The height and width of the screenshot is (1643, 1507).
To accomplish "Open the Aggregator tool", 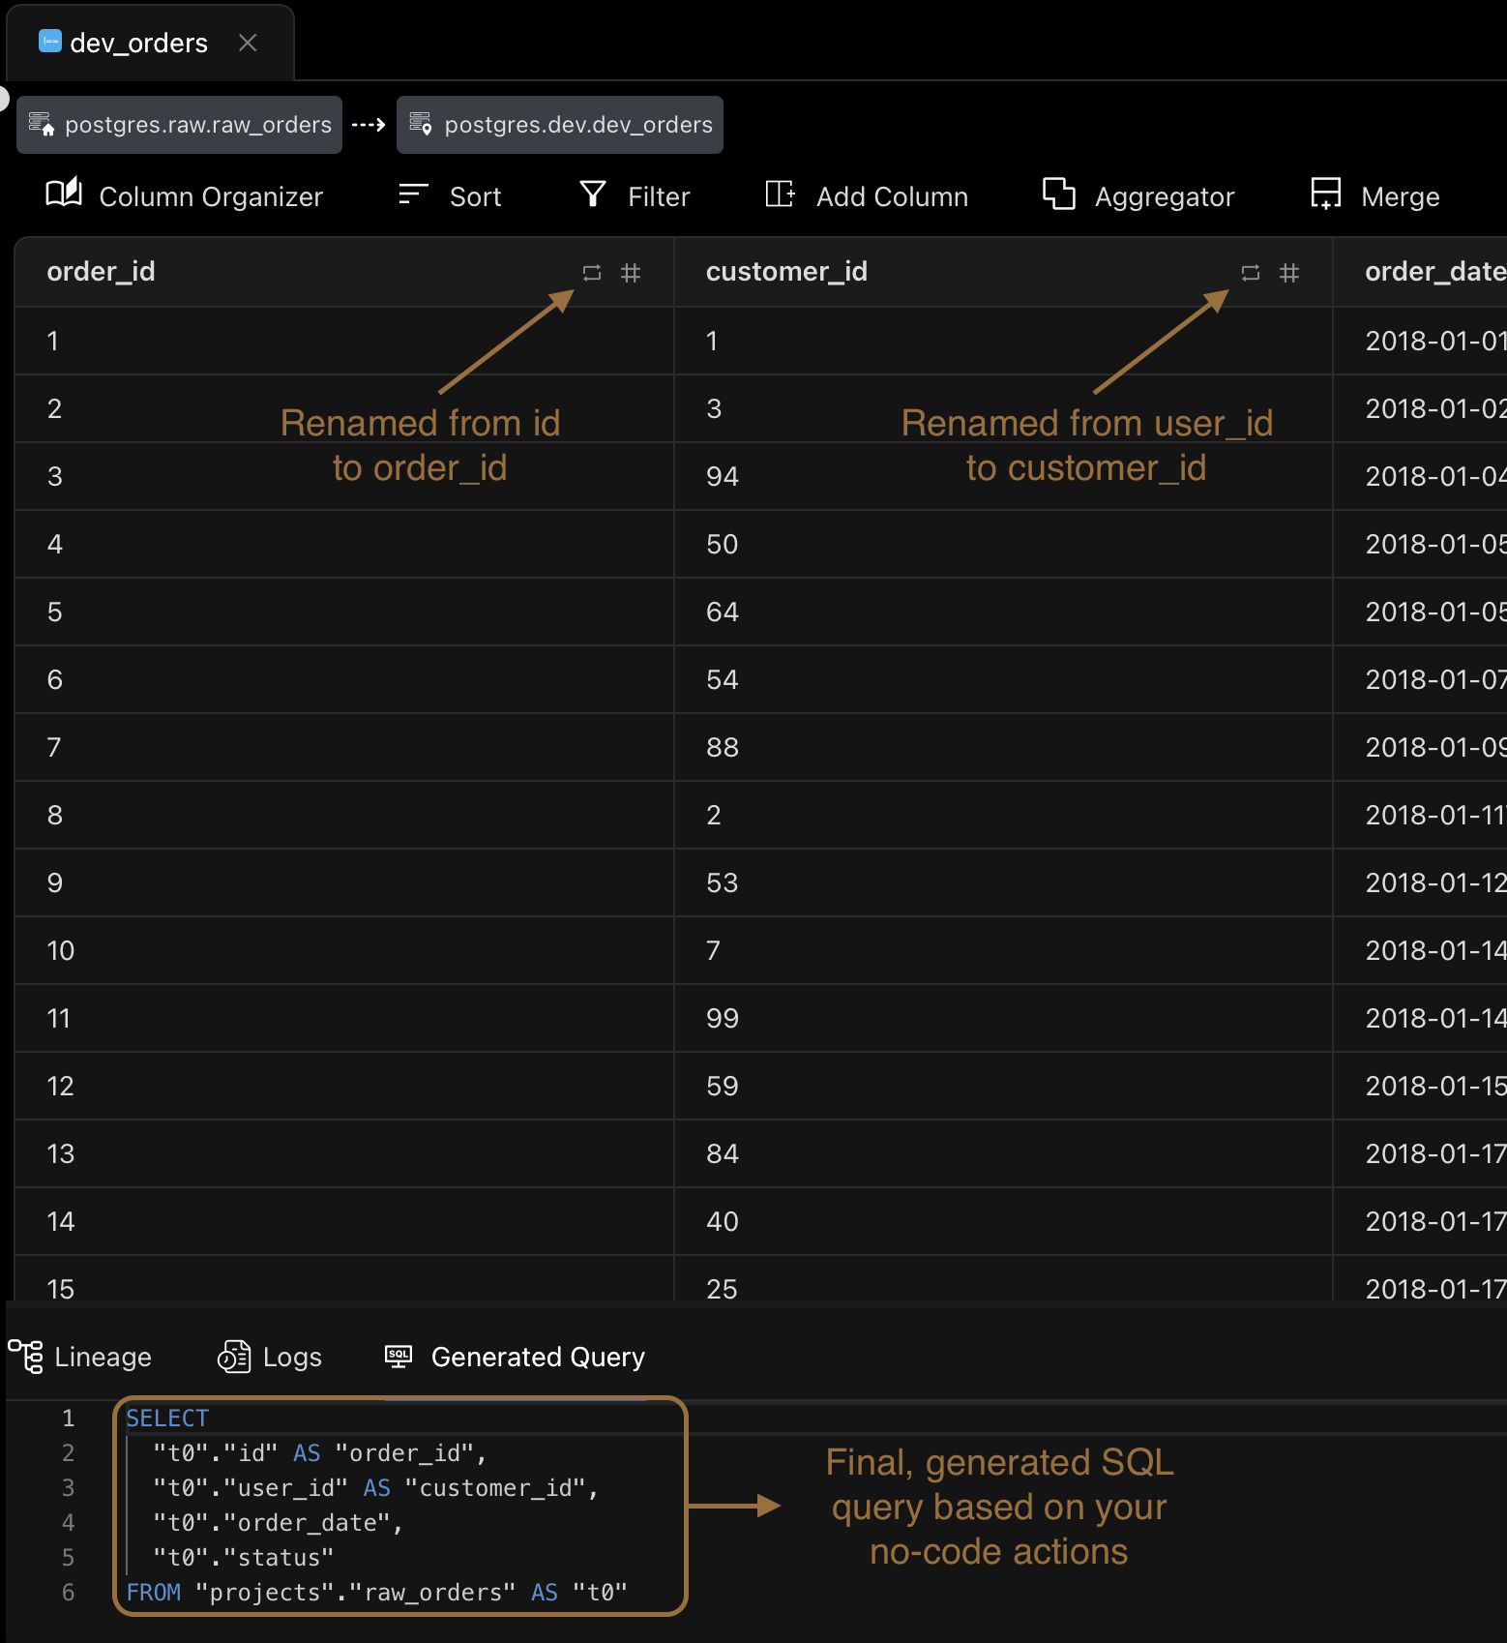I will (1138, 195).
